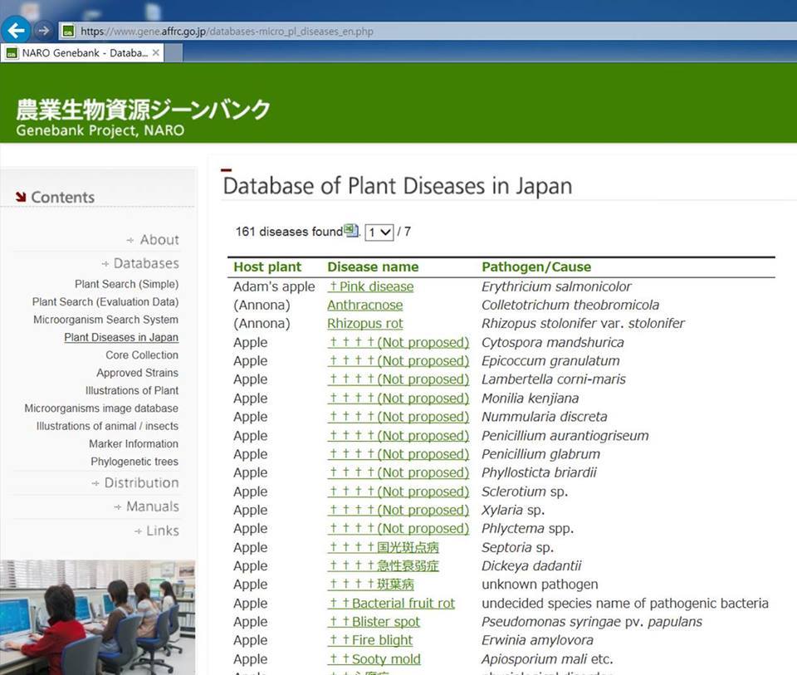Open the Anthracnose disease entry

365,305
